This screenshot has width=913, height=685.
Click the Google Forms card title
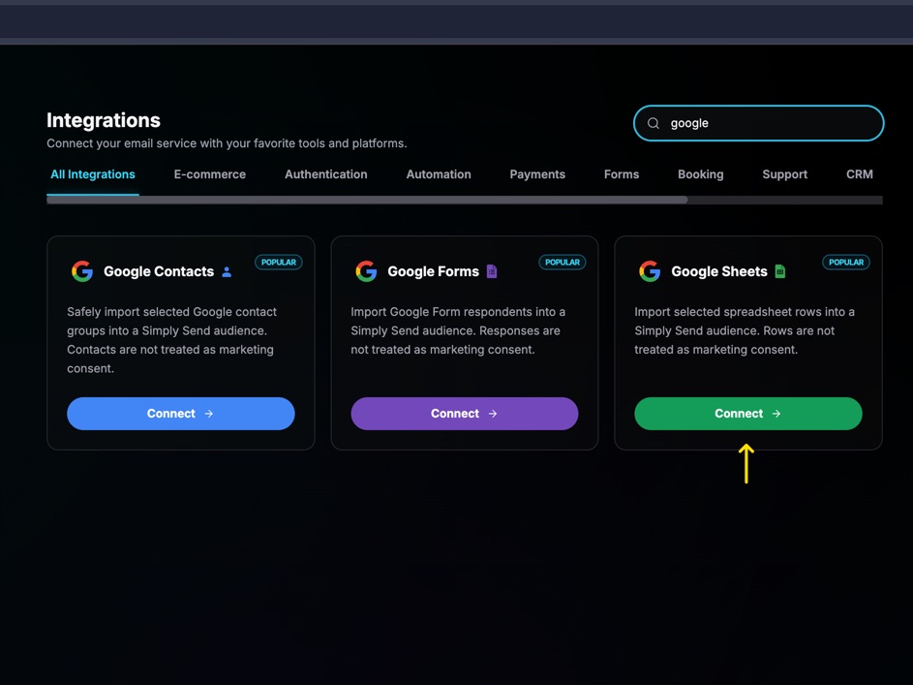tap(433, 271)
